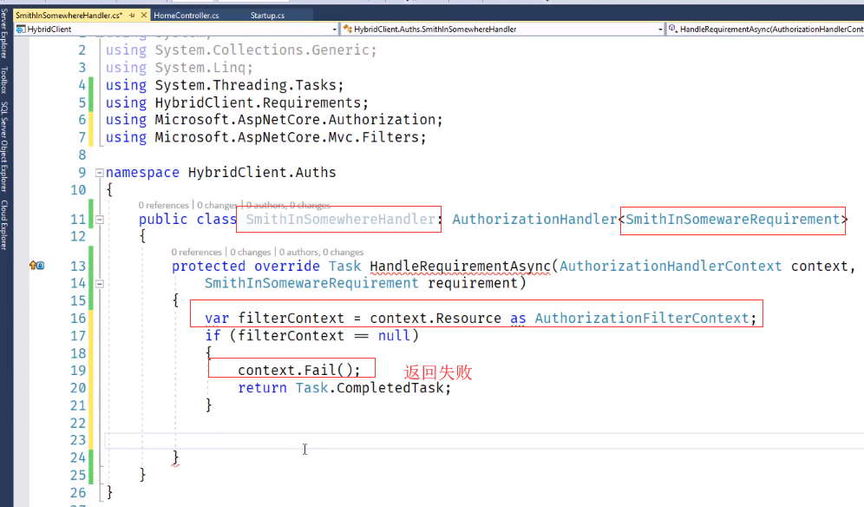Click 'AuthorizationFilterContext' on line 16
The height and width of the screenshot is (507, 864).
click(642, 319)
